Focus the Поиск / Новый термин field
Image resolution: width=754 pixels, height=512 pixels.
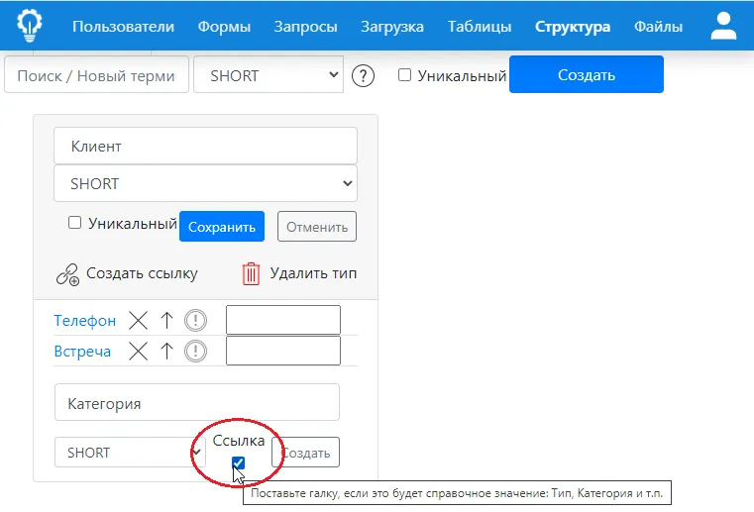point(97,74)
